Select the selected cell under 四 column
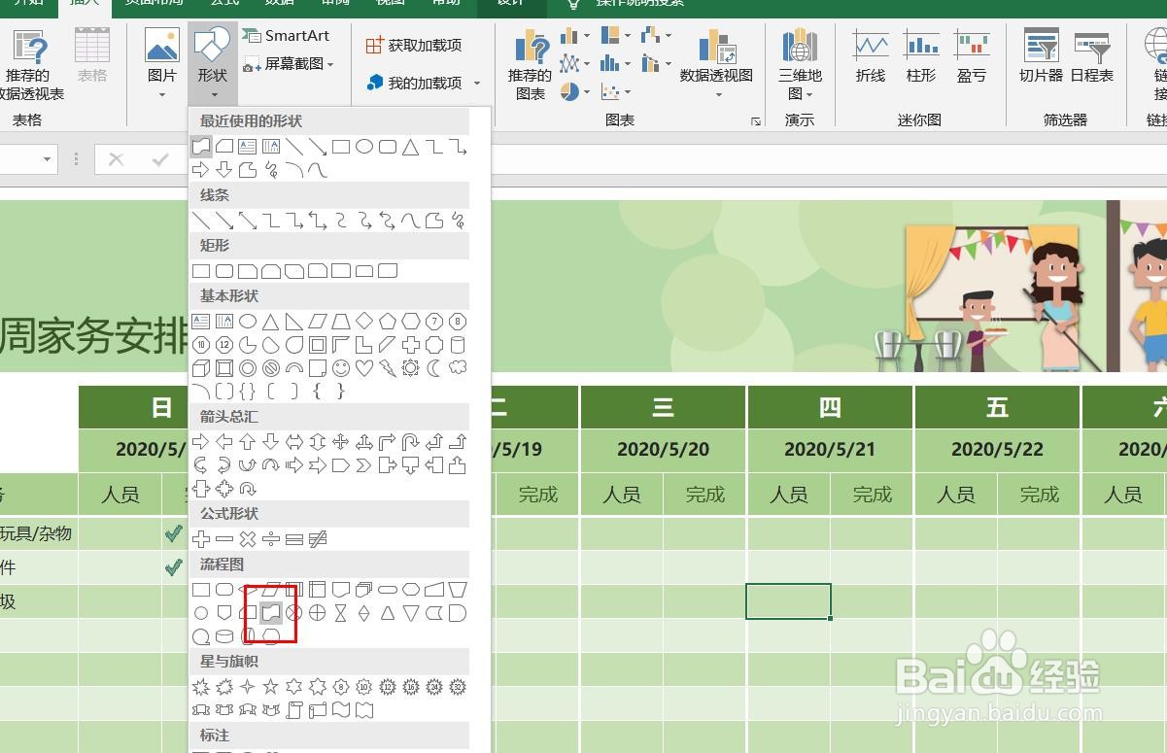 [x=788, y=601]
